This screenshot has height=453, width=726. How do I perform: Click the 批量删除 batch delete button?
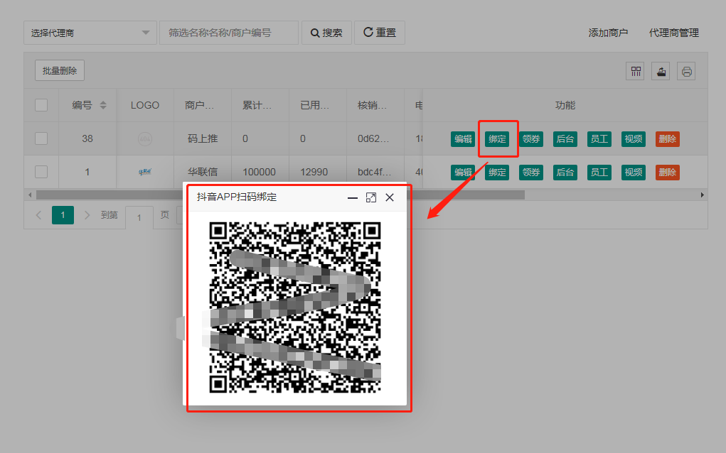pyautogui.click(x=60, y=71)
